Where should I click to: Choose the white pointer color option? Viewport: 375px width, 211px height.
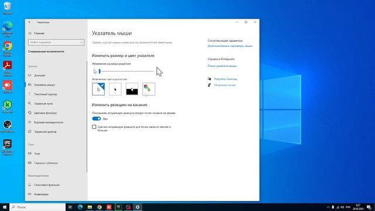point(98,89)
